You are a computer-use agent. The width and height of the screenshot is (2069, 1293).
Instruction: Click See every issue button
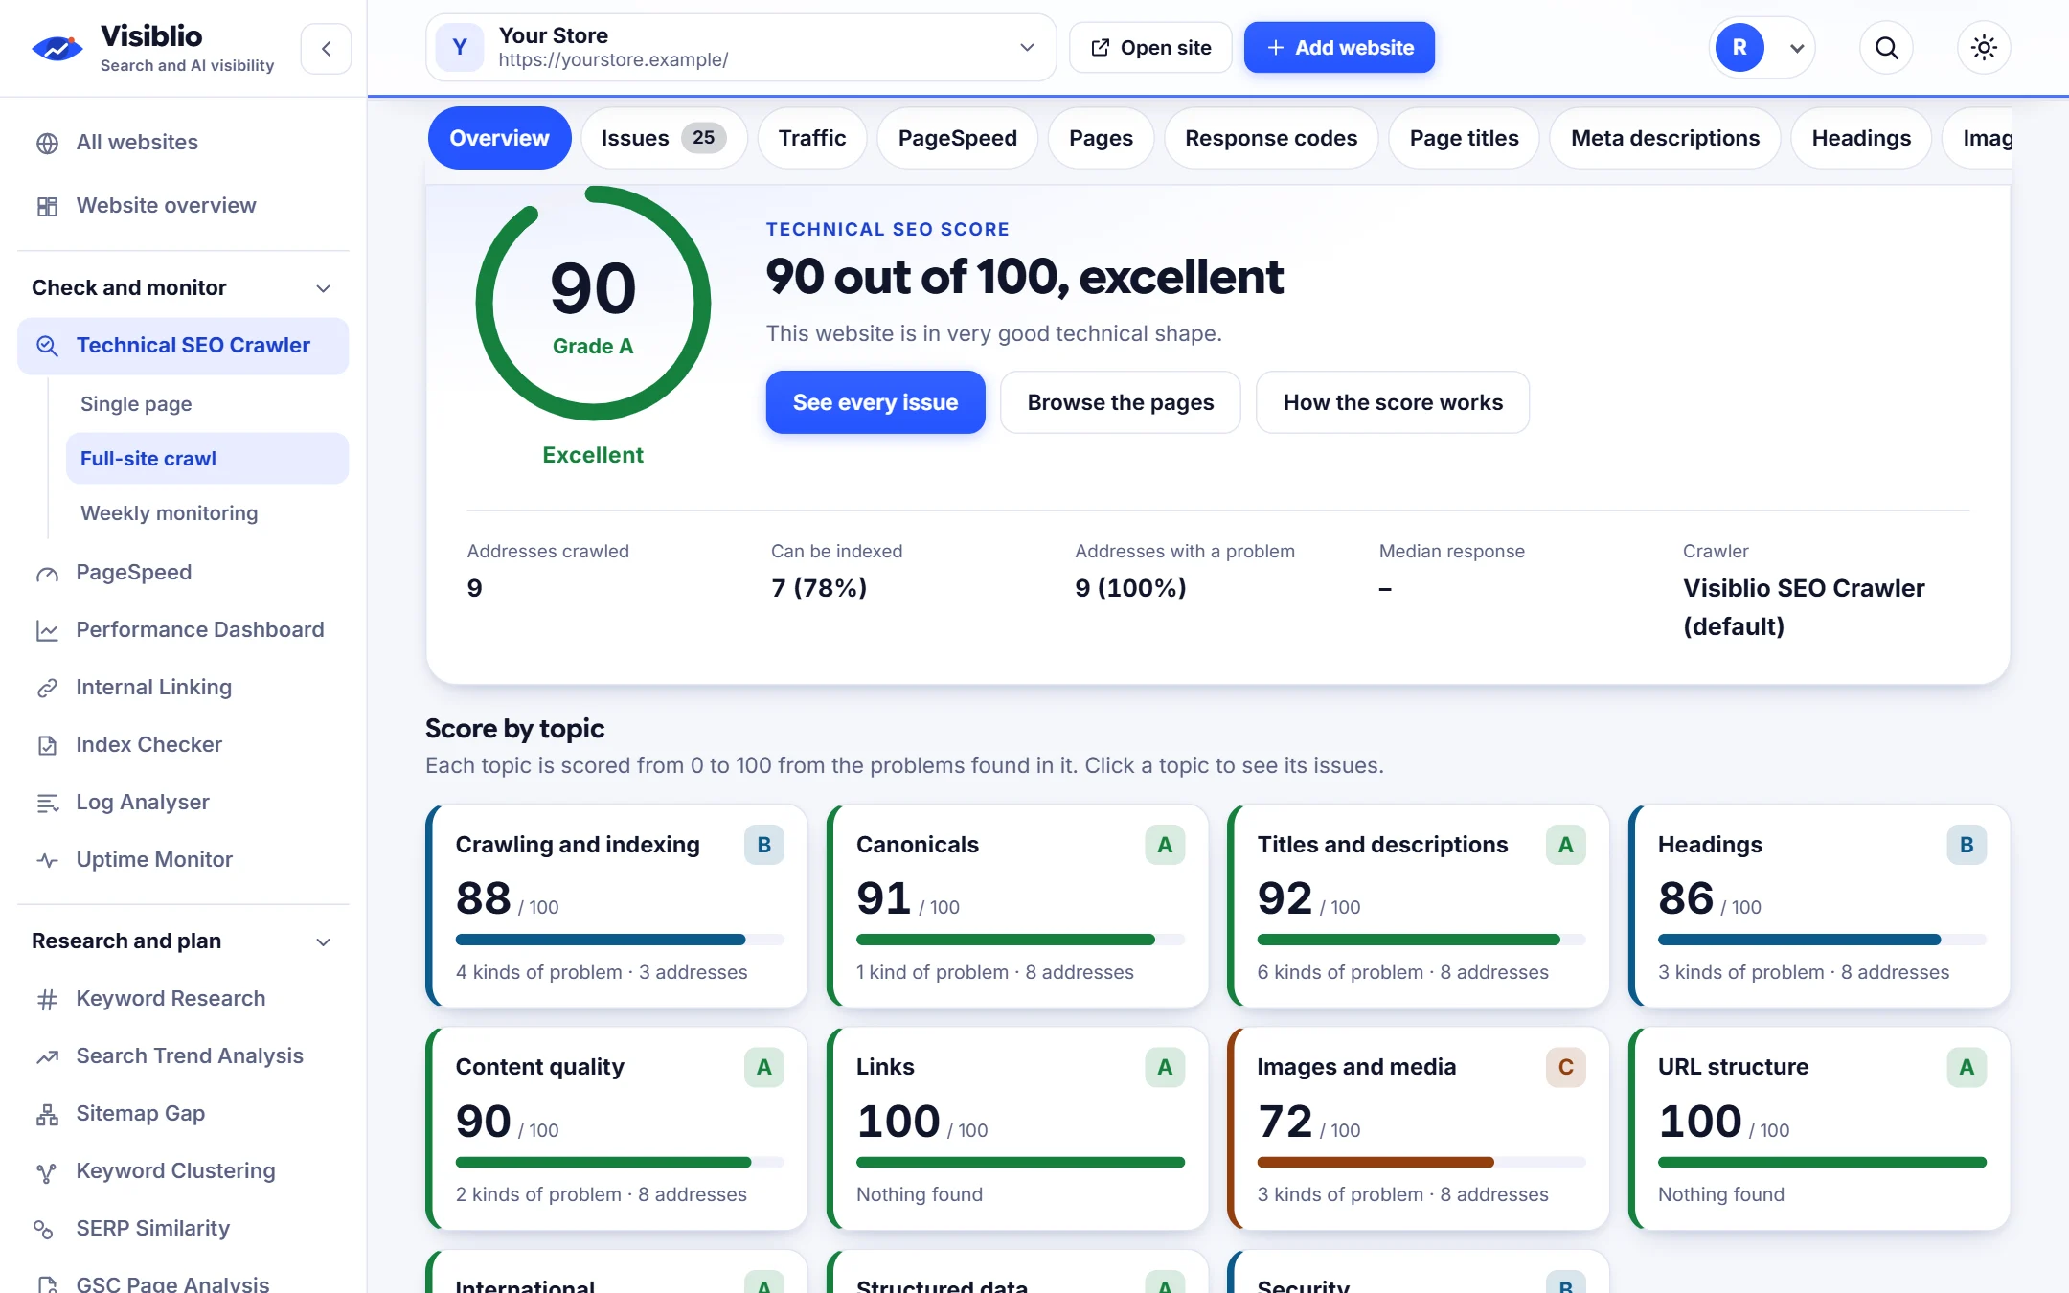point(875,402)
